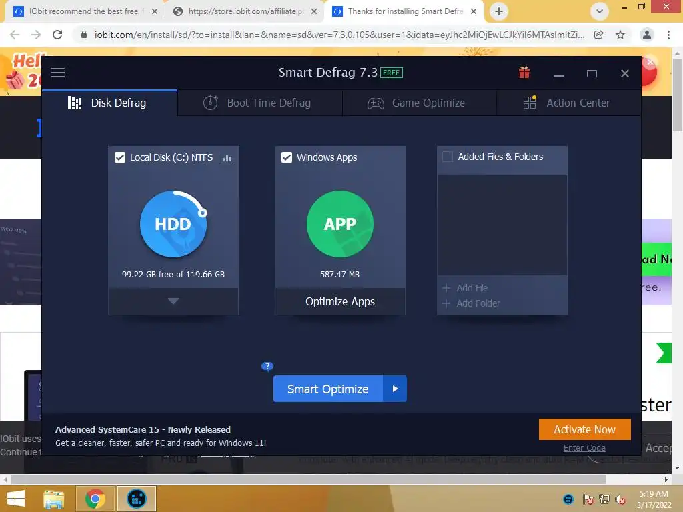The image size is (683, 512).
Task: Click the network tray icon
Action: point(604,499)
